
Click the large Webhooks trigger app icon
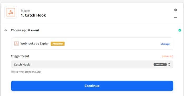coord(11,12)
